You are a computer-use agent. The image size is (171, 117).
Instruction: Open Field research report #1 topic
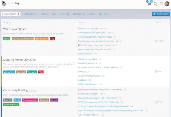[89, 115]
